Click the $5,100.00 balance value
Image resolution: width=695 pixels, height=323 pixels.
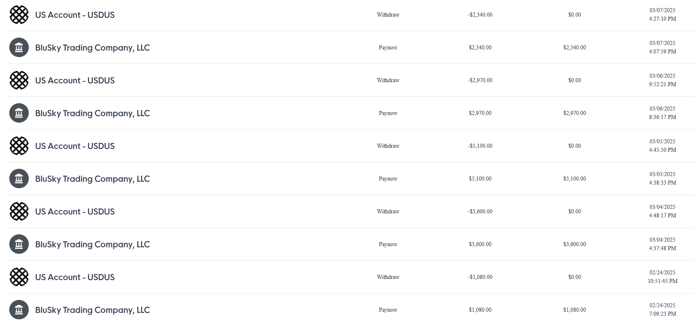tap(574, 178)
